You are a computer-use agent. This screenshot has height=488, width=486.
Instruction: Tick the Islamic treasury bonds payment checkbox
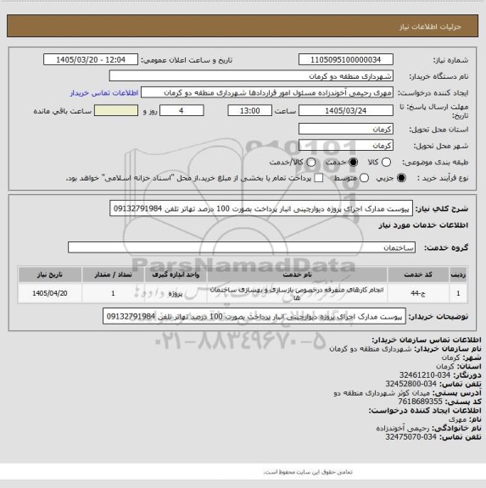[x=318, y=178]
